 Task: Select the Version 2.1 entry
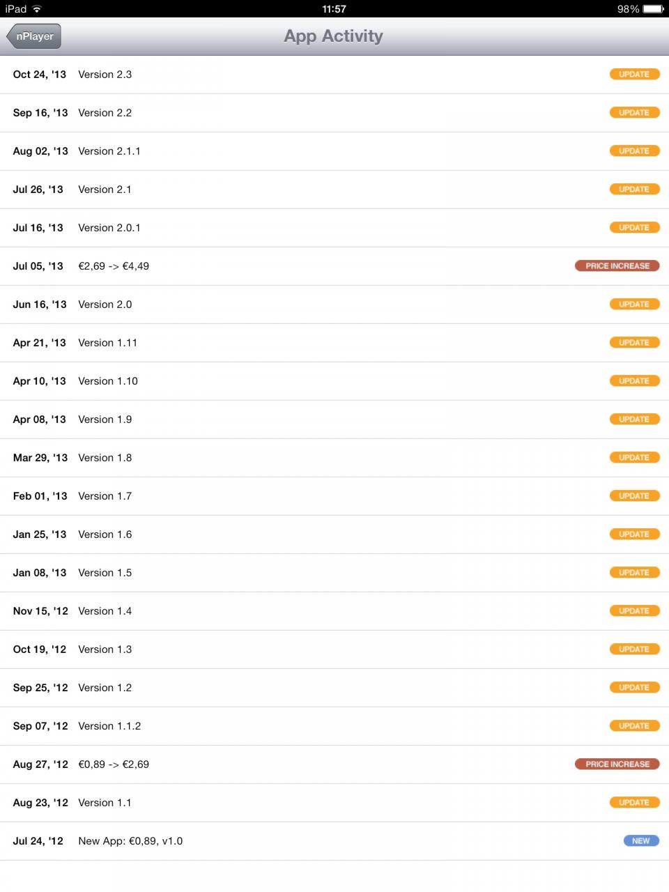334,190
